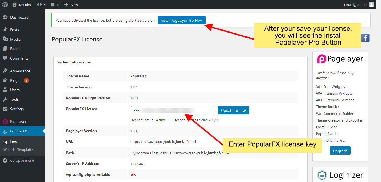Click the plus icon beside New
381x182 pixels.
66,5
